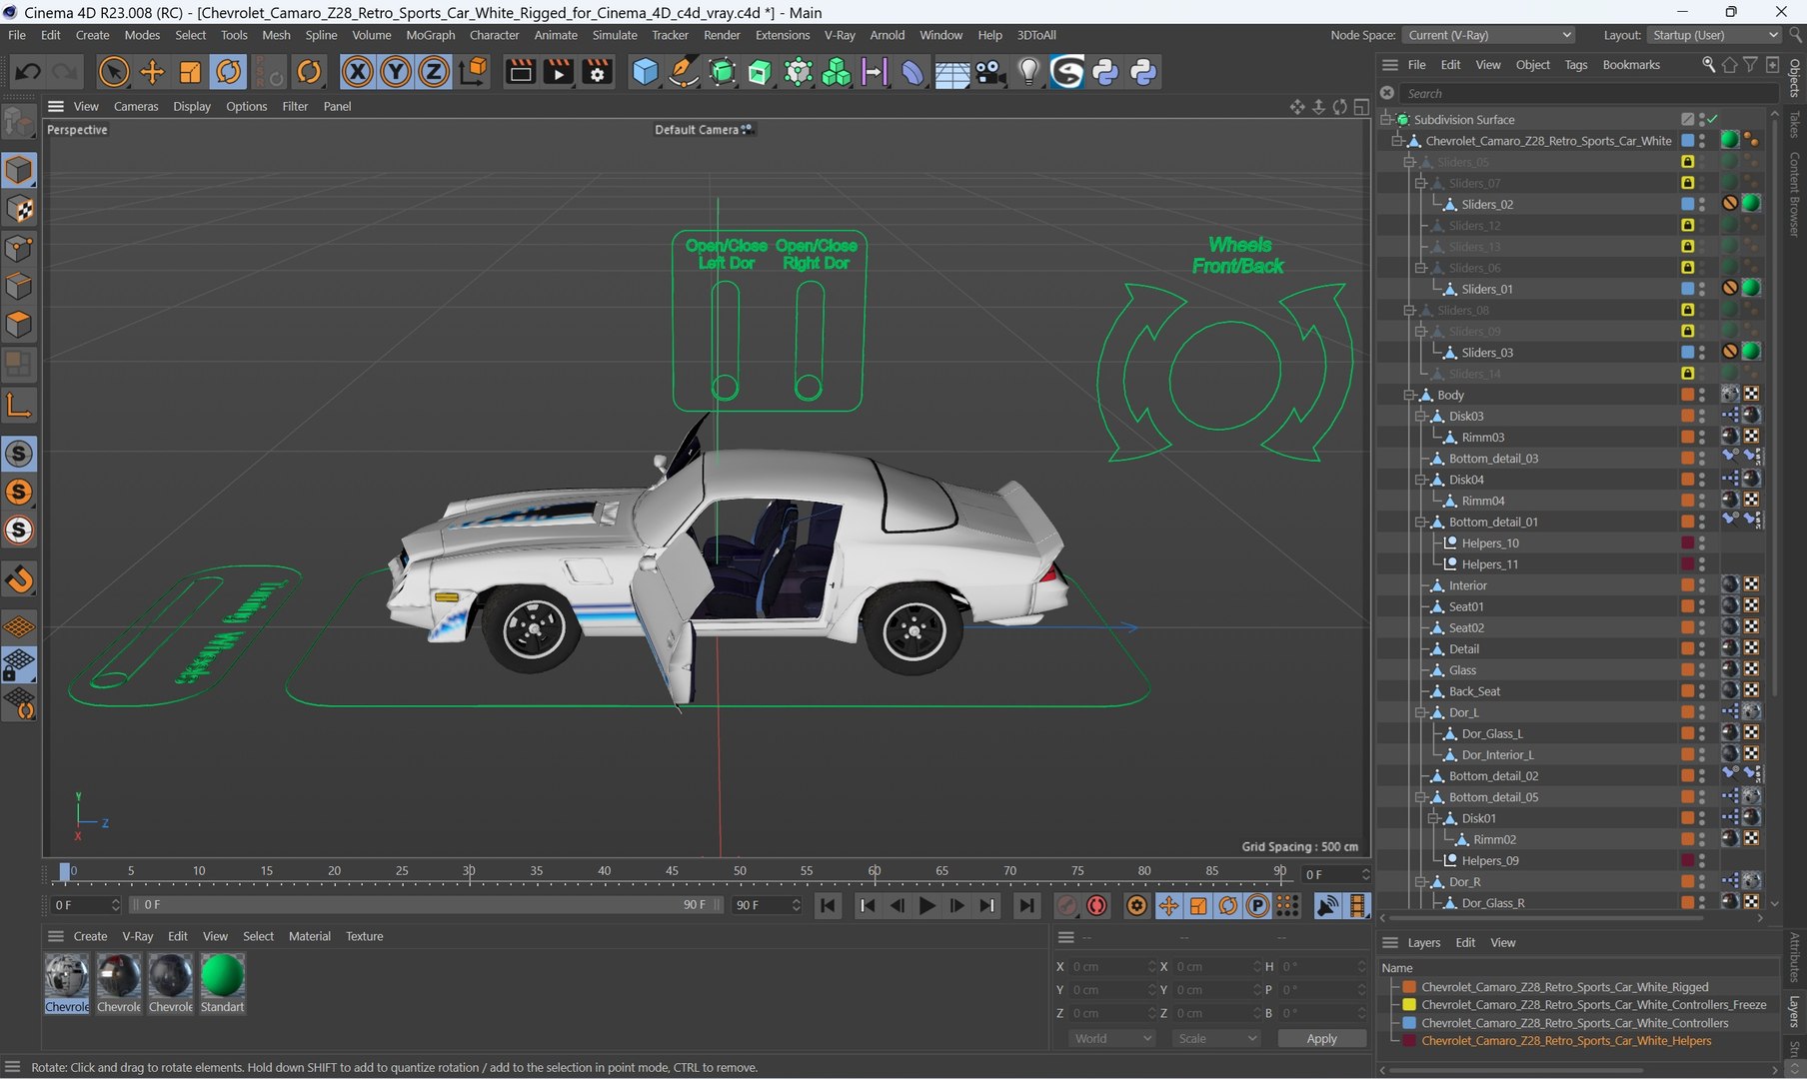Switch to Texture mode icon
Viewport: 1807px width, 1079px height.
pos(19,209)
